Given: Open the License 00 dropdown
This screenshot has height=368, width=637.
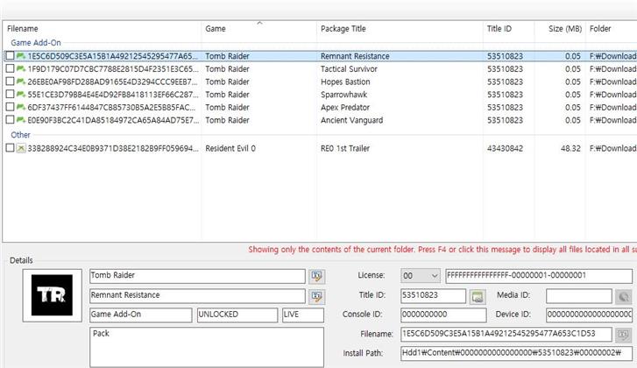Looking at the screenshot, I should click(x=420, y=276).
